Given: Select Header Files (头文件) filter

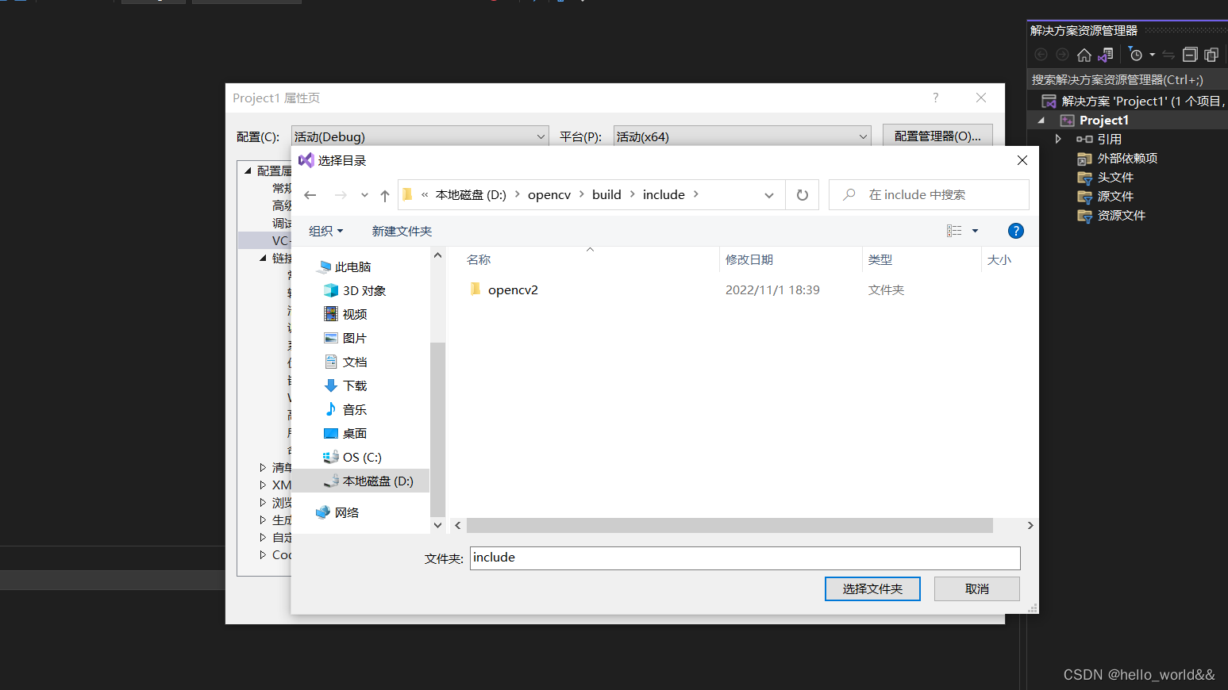Looking at the screenshot, I should pyautogui.click(x=1106, y=178).
